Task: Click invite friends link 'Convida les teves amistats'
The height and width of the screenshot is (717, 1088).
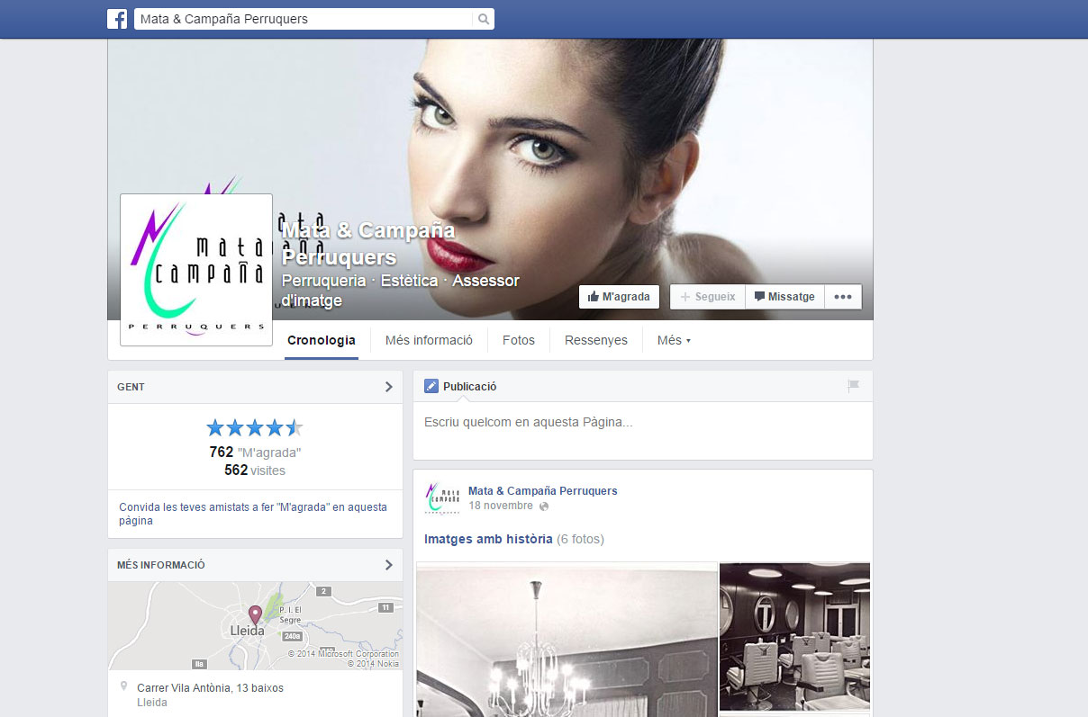Action: point(253,514)
